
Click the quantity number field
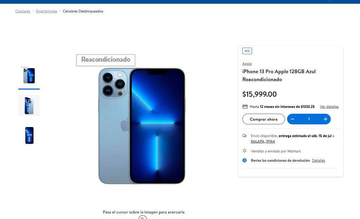click(x=309, y=119)
